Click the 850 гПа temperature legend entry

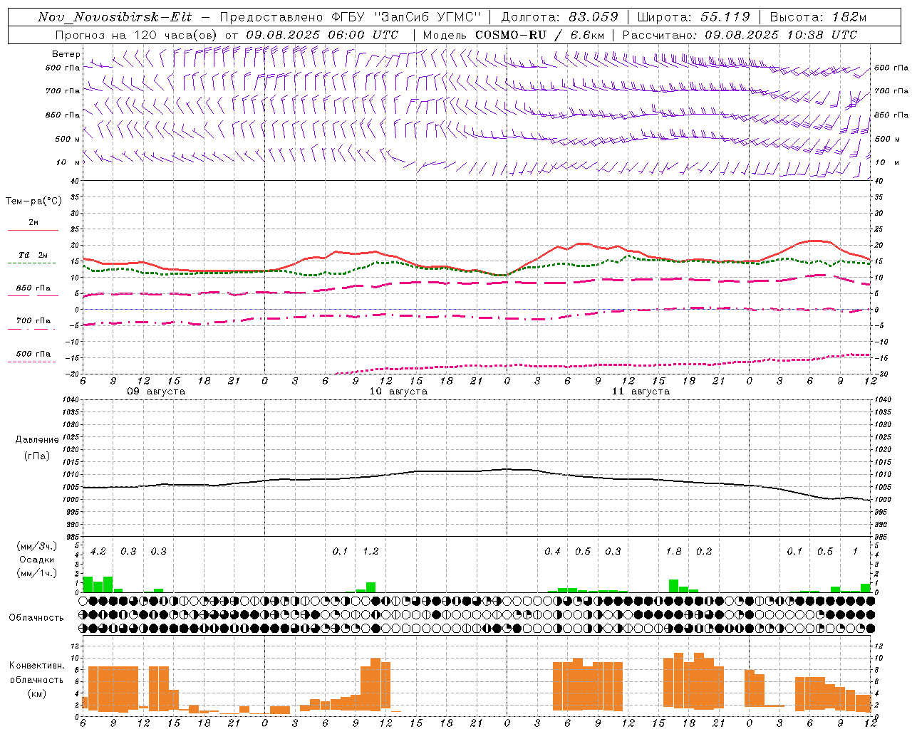point(33,288)
